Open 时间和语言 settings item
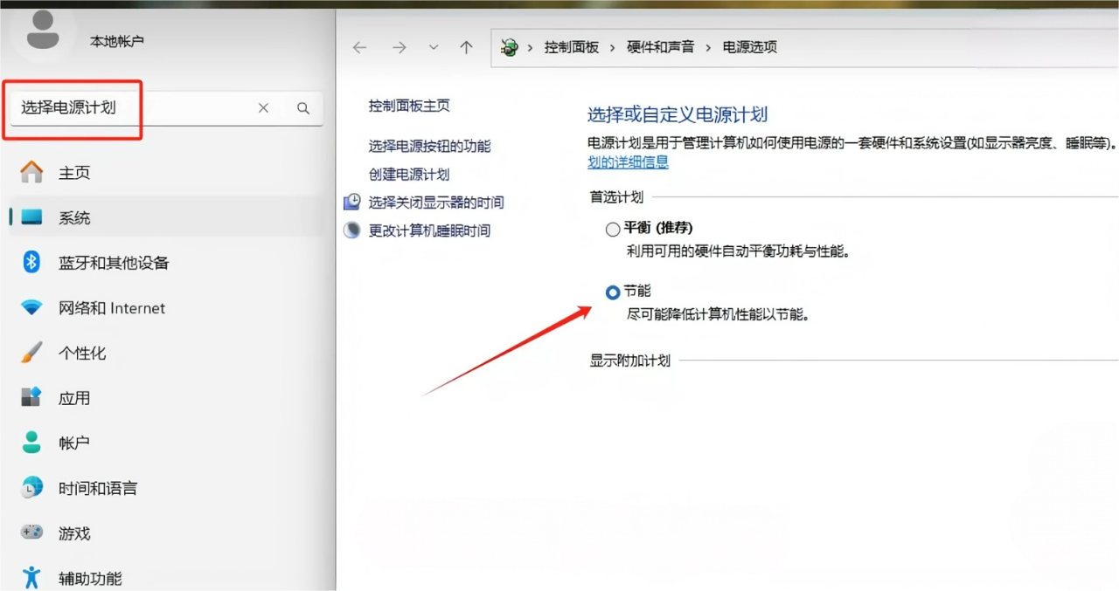The image size is (1119, 591). 97,488
